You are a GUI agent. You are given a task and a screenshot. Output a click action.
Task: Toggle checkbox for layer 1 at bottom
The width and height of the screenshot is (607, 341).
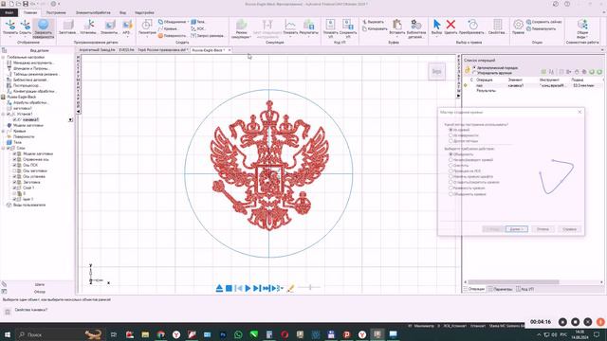[14, 199]
